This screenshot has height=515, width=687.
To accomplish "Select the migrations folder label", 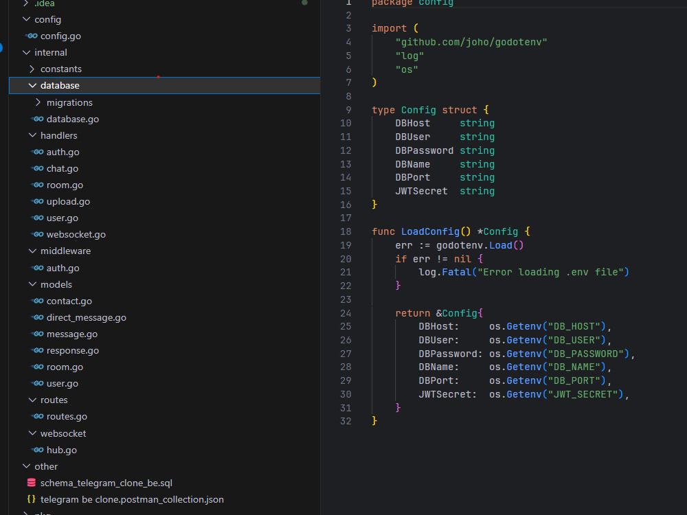I will (x=69, y=102).
